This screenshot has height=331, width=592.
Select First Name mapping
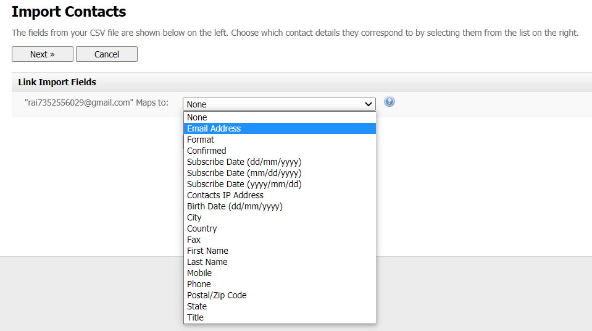click(x=280, y=251)
